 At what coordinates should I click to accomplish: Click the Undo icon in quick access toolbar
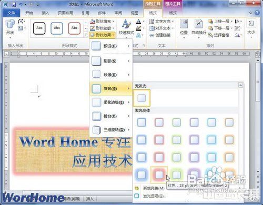[x=21, y=4]
